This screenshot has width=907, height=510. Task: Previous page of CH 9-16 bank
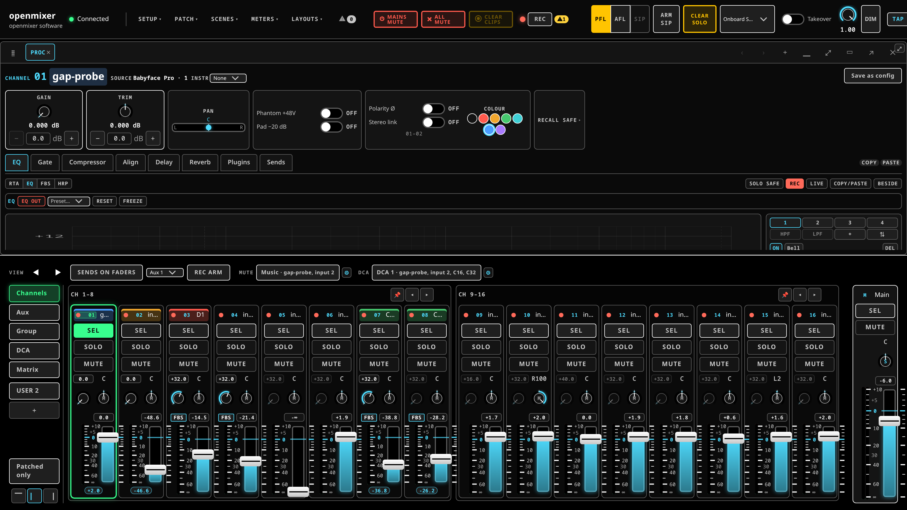tap(800, 295)
